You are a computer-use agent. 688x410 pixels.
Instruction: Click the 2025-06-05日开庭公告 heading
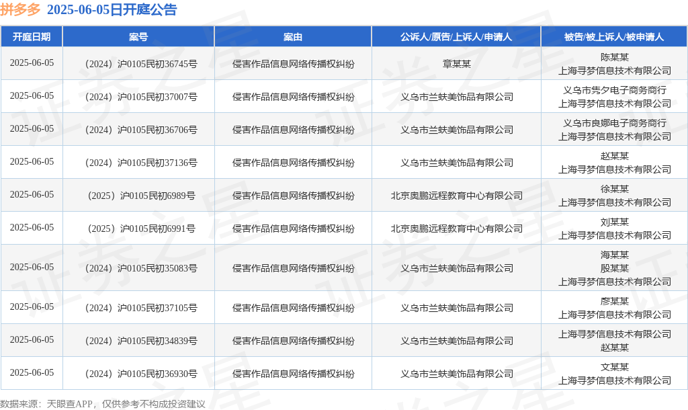[x=112, y=9]
